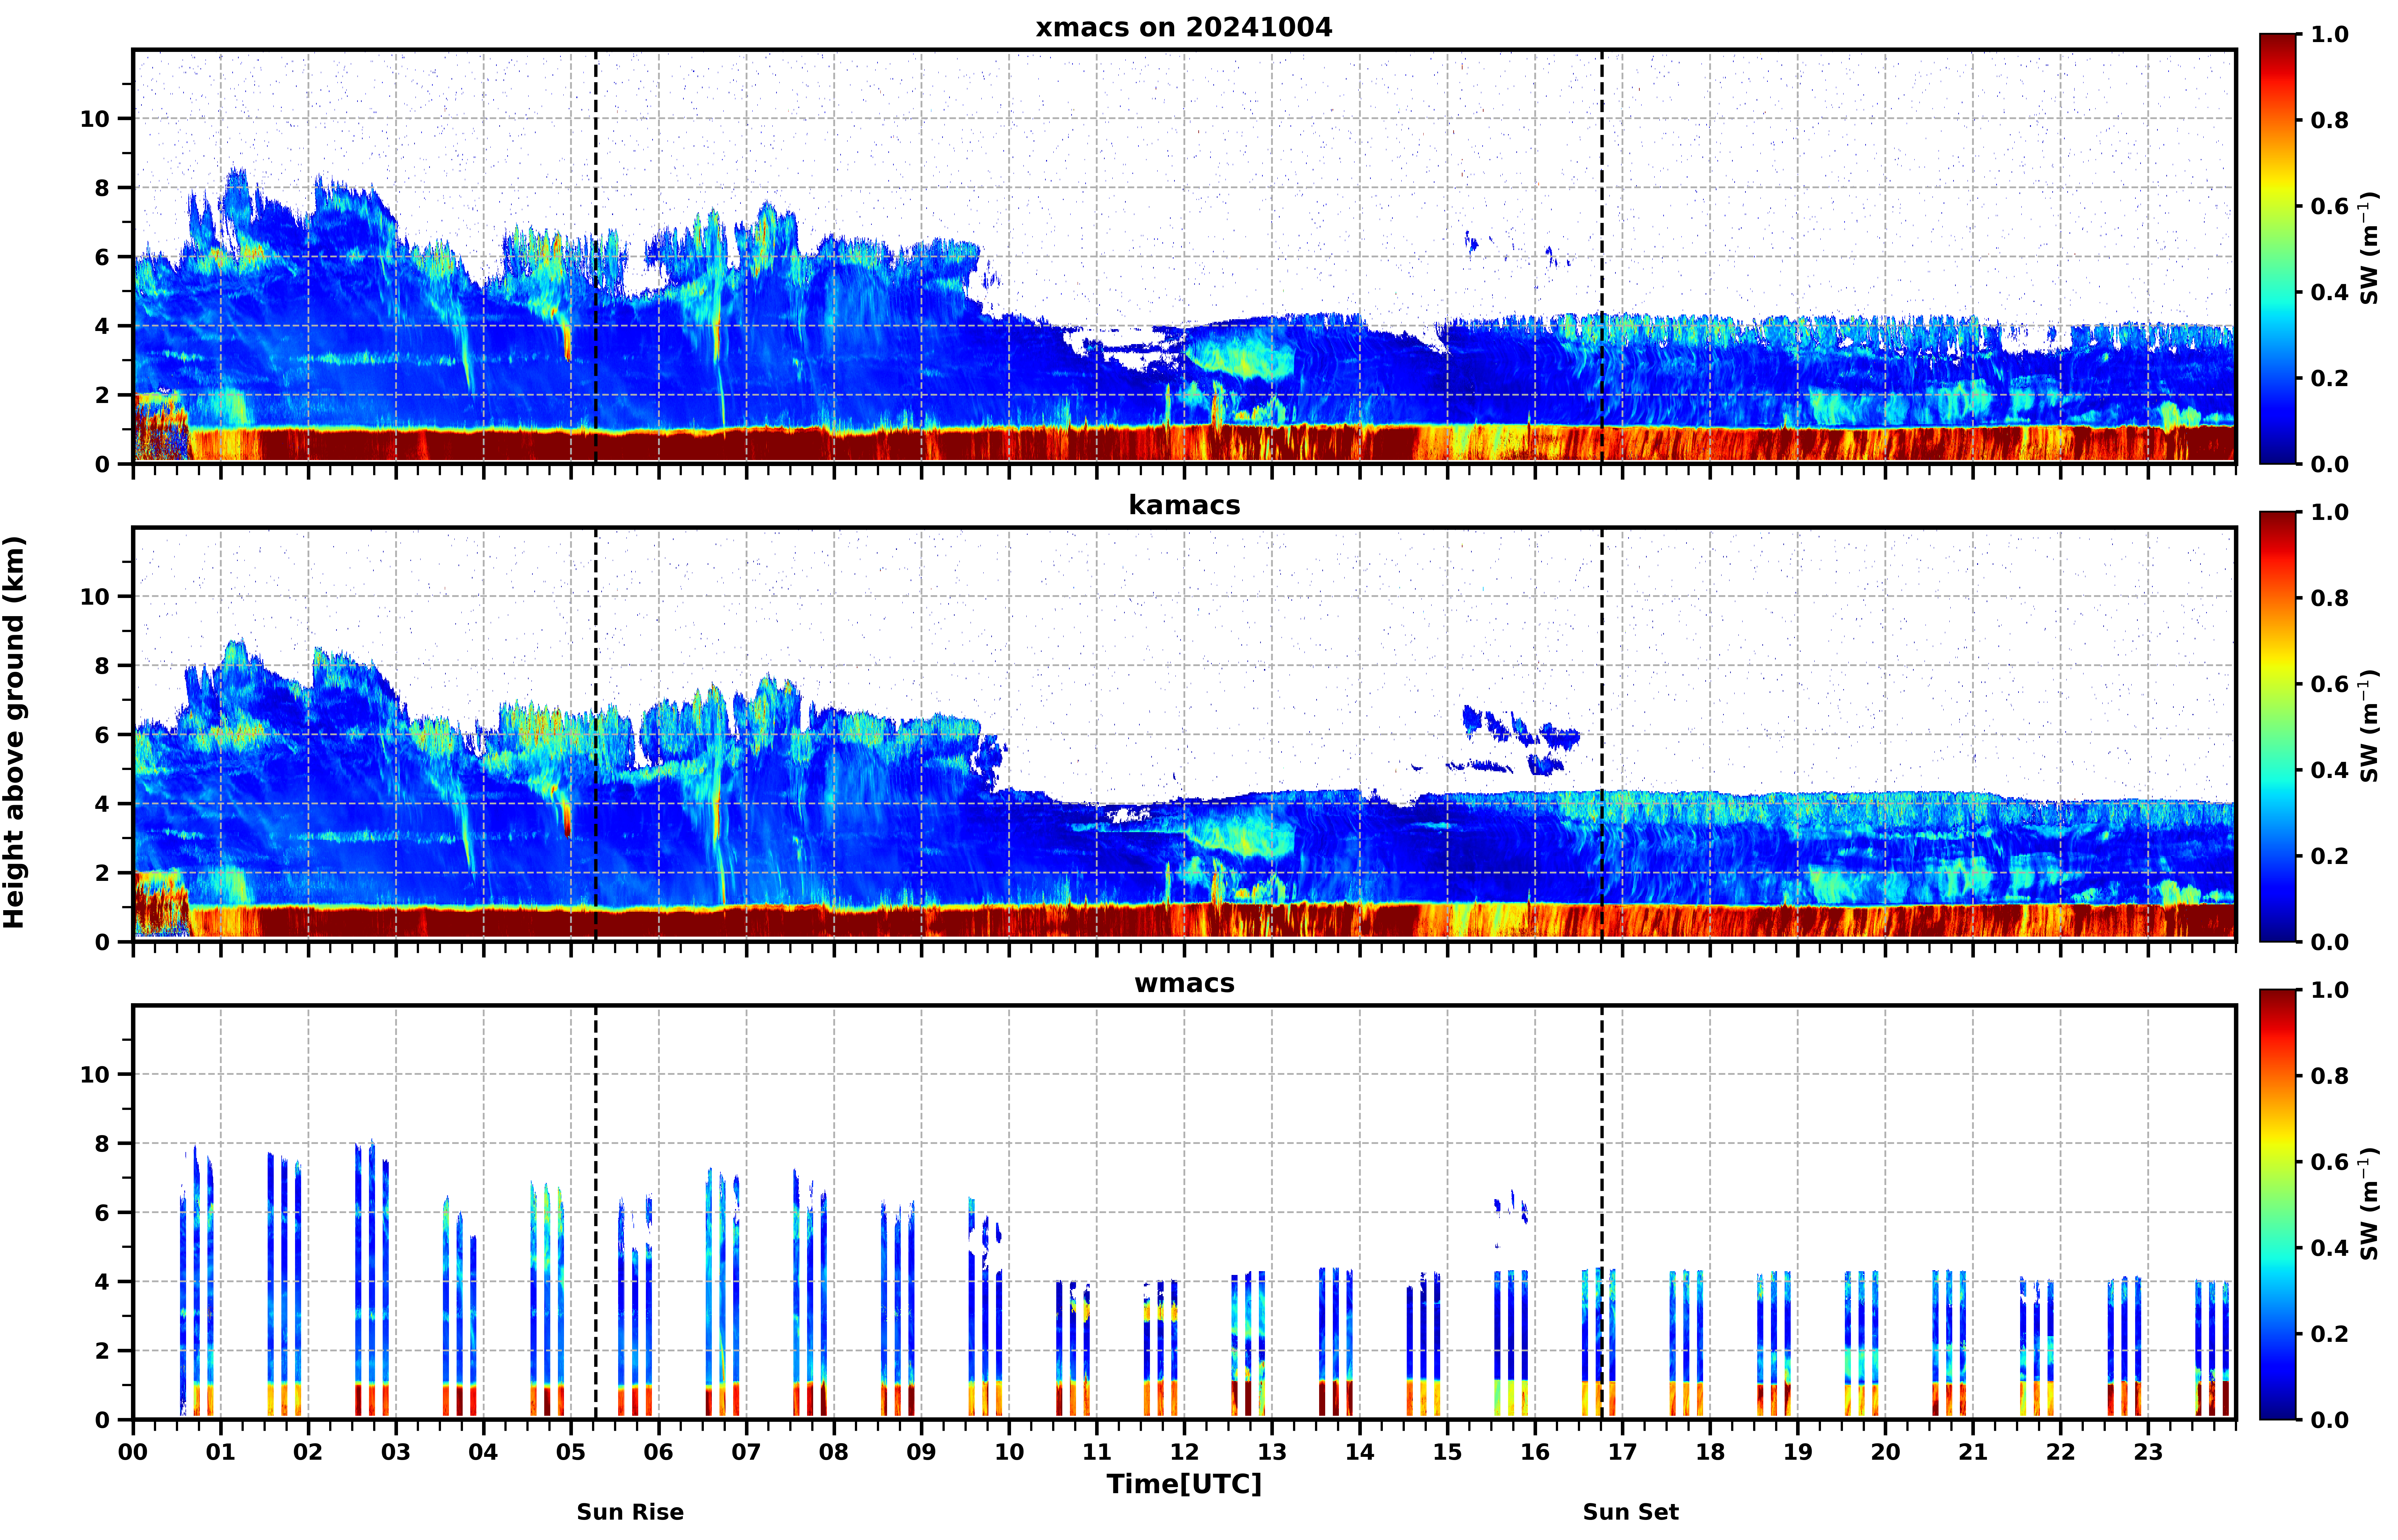Click height tick "2" on wmacs y-axis
The image size is (2398, 1540).
click(102, 1351)
